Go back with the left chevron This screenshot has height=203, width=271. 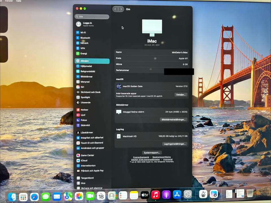[115, 9]
